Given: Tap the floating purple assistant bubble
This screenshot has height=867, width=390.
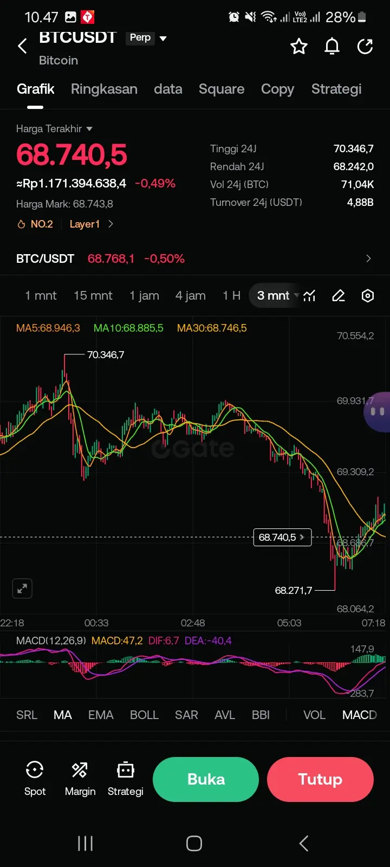Looking at the screenshot, I should [378, 412].
